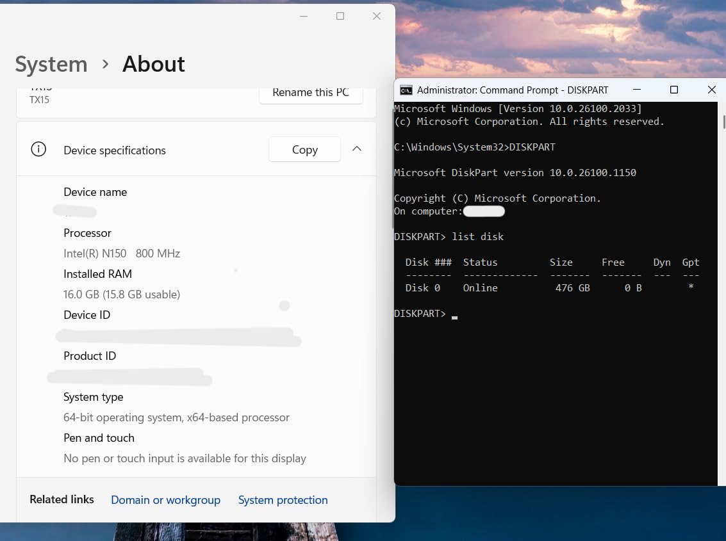The width and height of the screenshot is (726, 541).
Task: Click the '476 GB' size value
Action: [573, 288]
